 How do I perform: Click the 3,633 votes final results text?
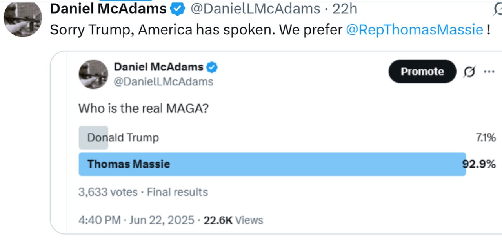coord(143,192)
